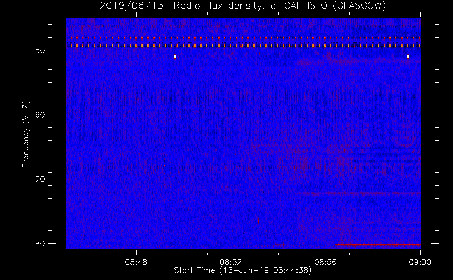Click the 'Start Time (13-Jun-19 08:44:38)' label

click(x=243, y=270)
